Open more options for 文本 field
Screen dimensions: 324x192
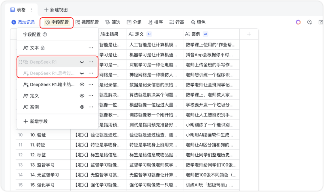[x=91, y=48]
